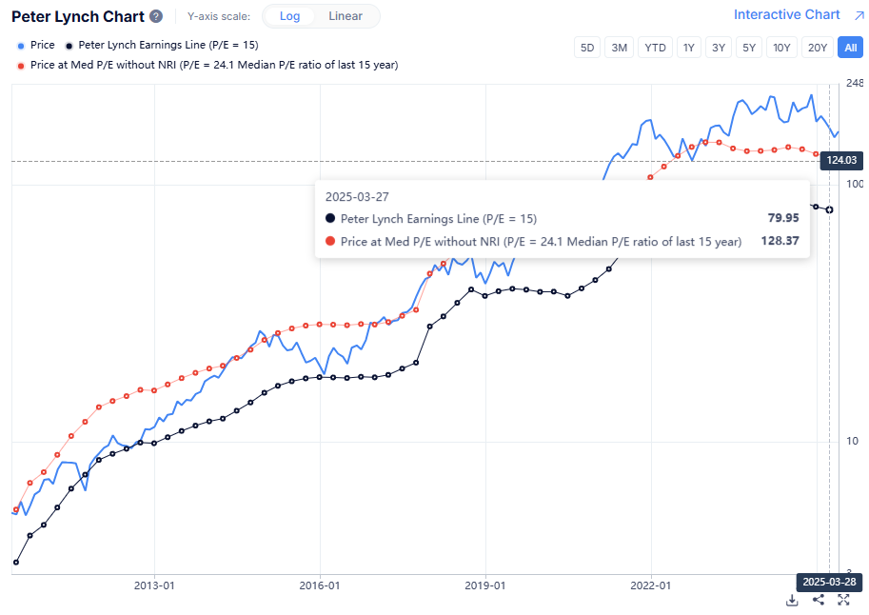
Task: Select the 3M time range
Action: click(620, 48)
